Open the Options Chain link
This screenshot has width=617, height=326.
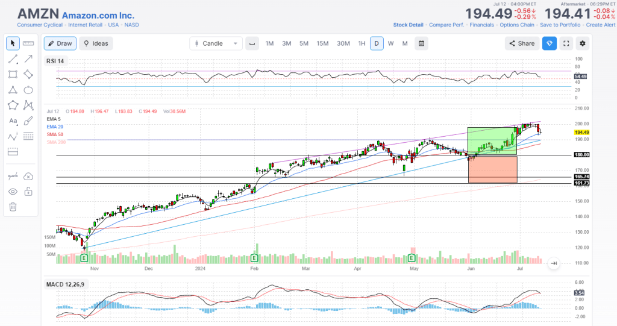(x=517, y=25)
